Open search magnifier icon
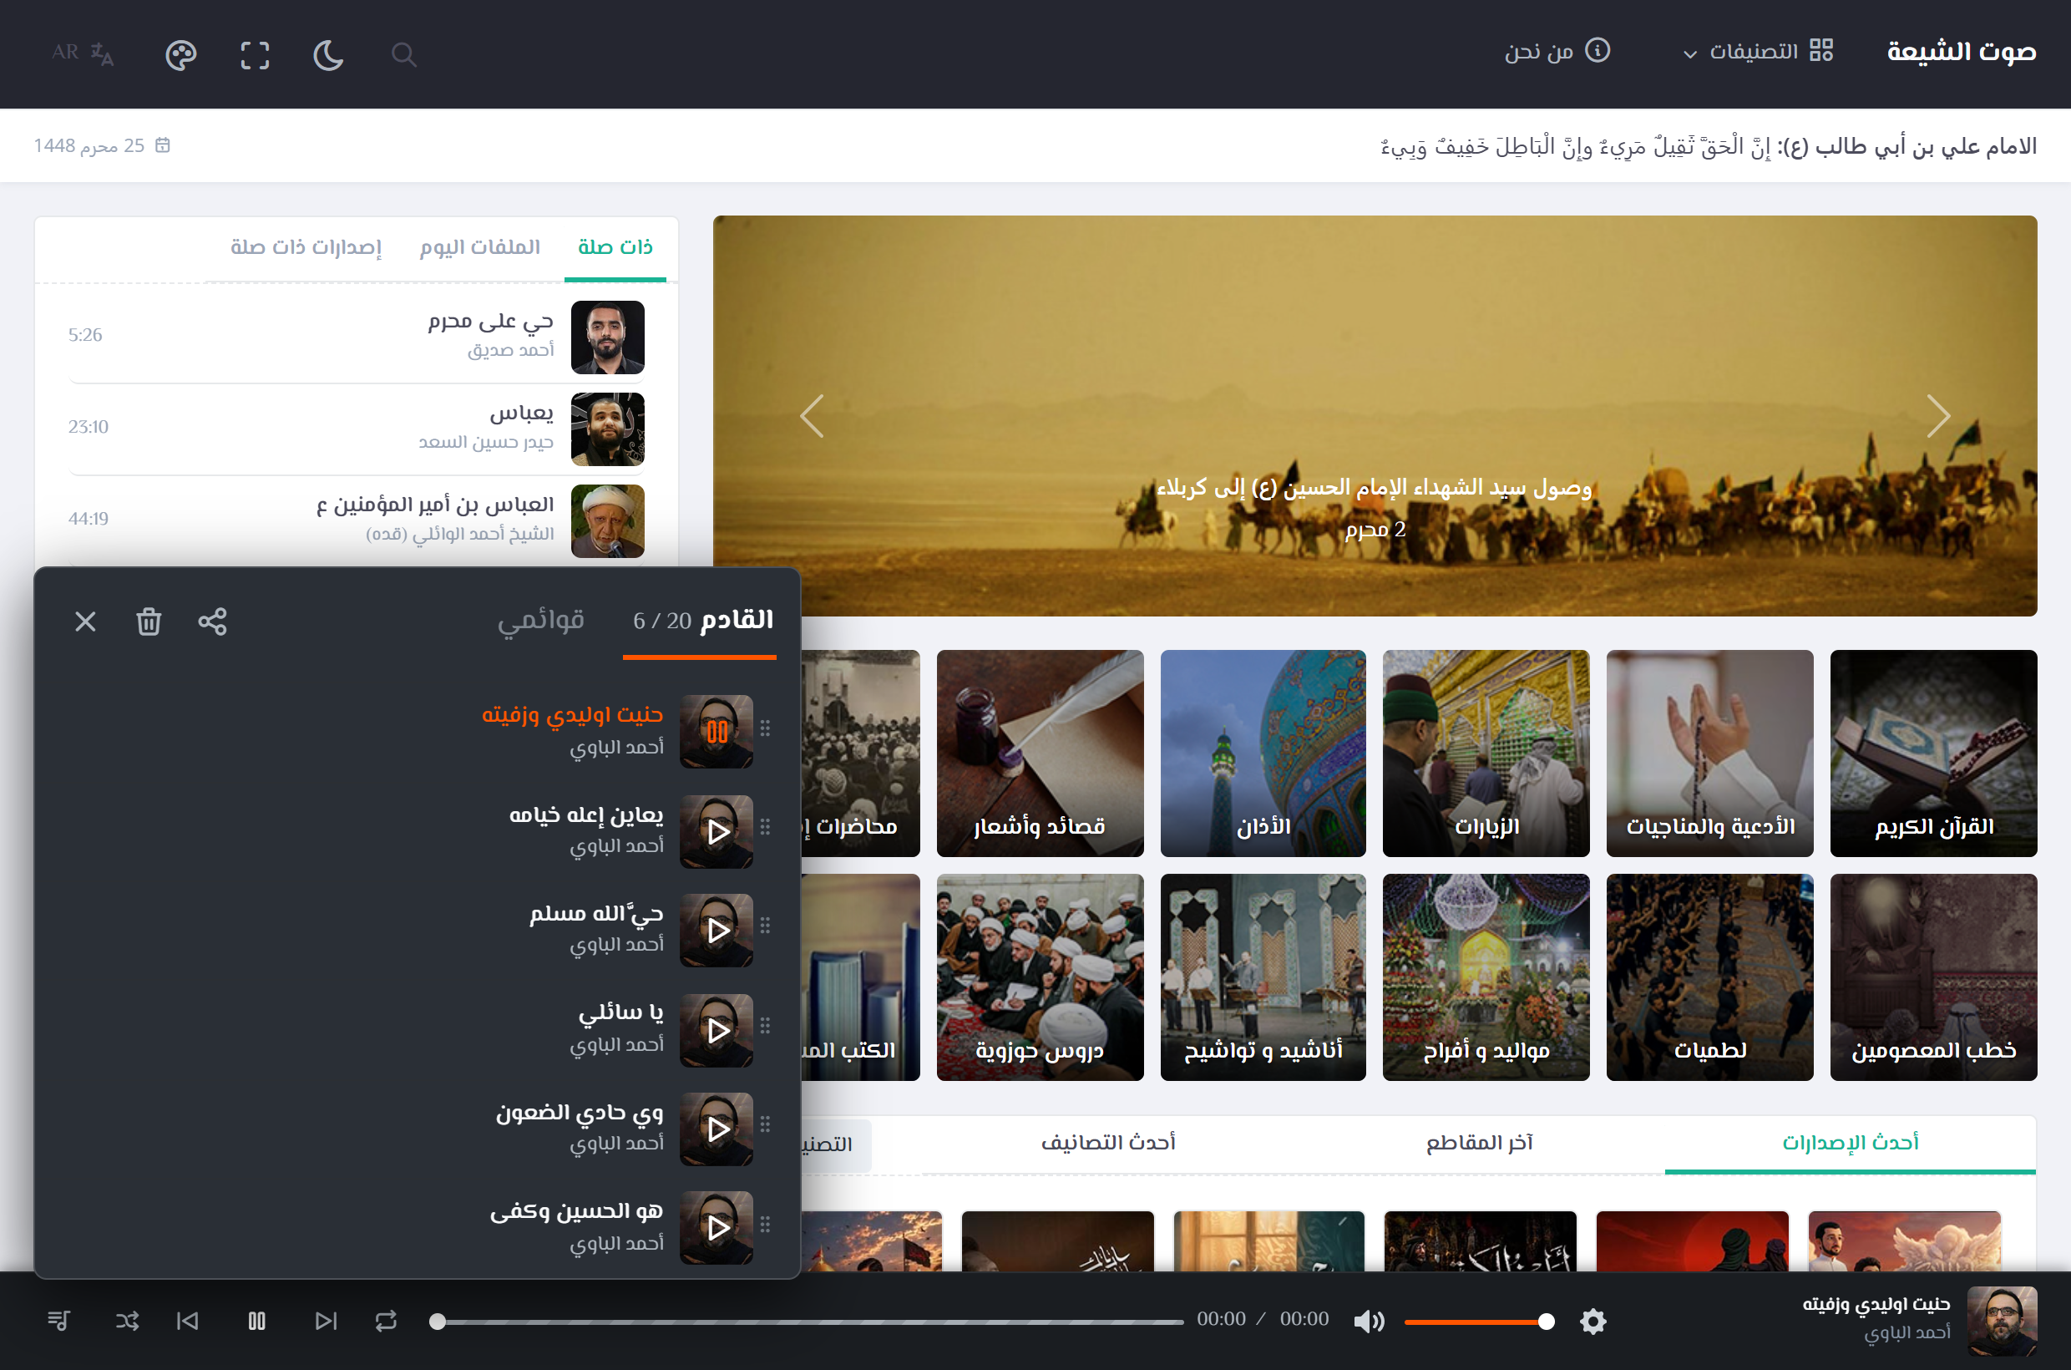 click(x=403, y=55)
